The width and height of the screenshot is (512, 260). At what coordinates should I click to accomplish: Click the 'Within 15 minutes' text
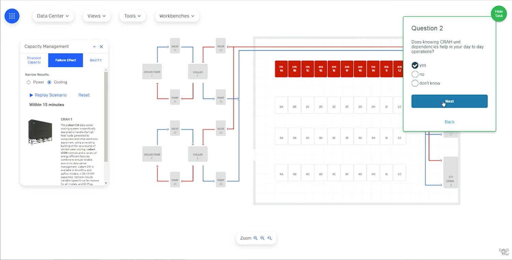(46, 105)
